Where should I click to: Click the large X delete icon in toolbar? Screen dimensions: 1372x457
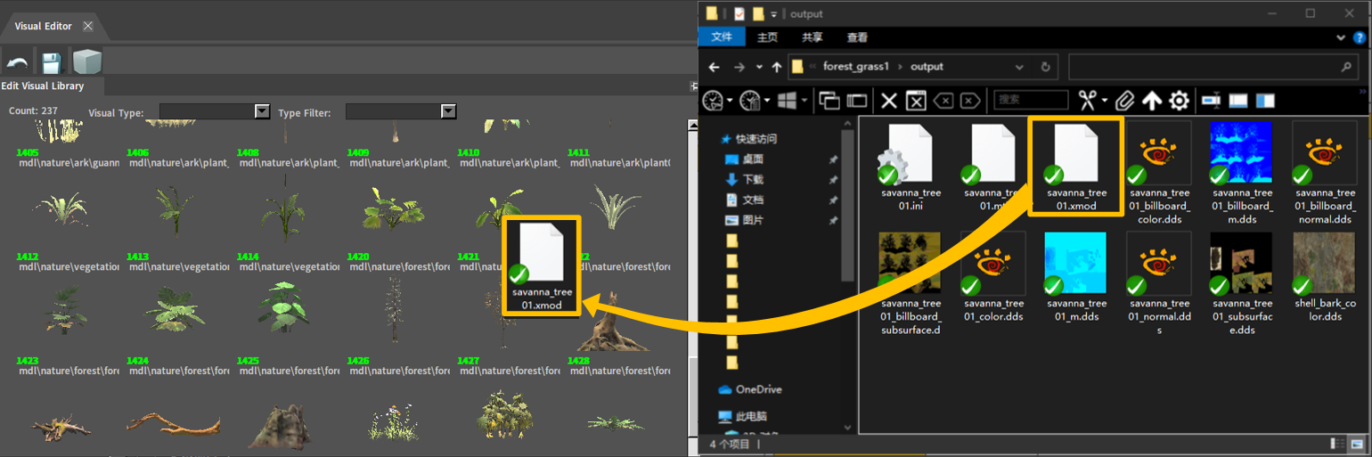888,100
